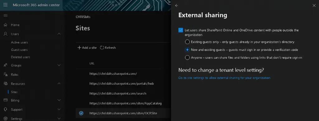Expand the Settings section chevron
The height and width of the screenshot is (121, 319).
tap(59, 119)
